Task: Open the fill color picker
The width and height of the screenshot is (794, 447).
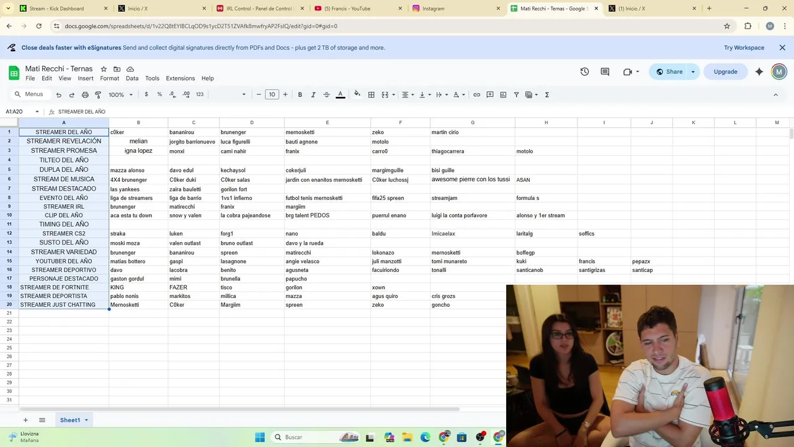Action: point(357,94)
